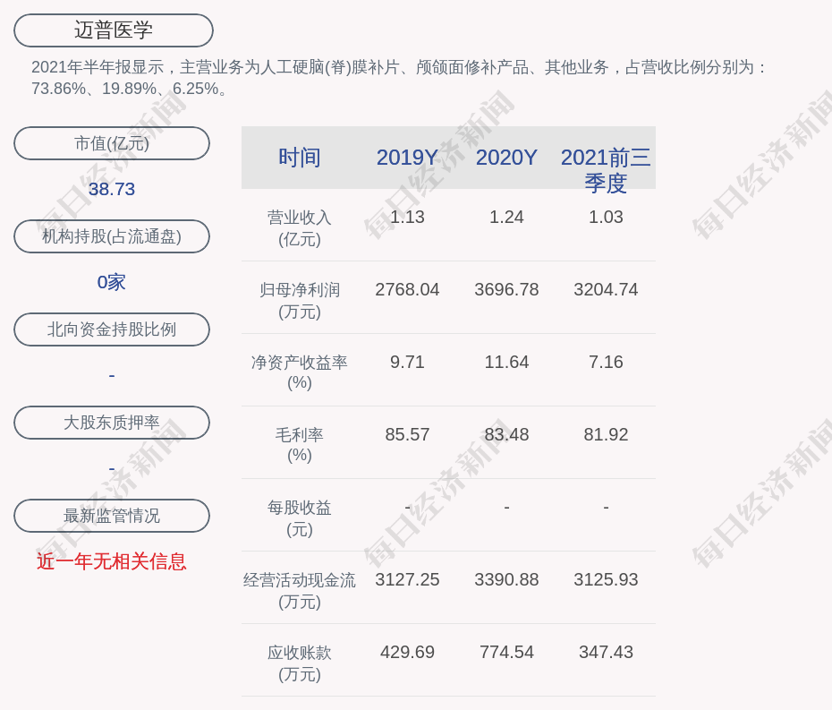Select the 营业收入(亿元) row label
The image size is (832, 710).
[x=300, y=228]
